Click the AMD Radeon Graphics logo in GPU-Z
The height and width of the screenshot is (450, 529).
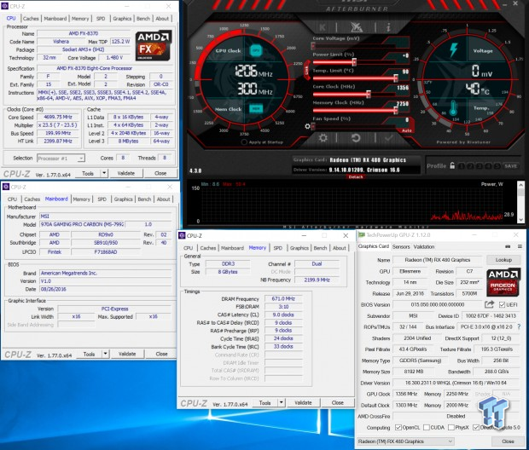(x=503, y=282)
